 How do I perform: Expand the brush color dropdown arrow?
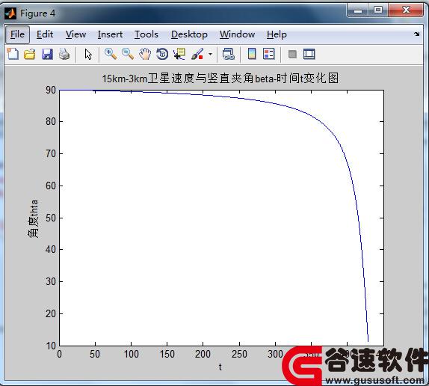pos(210,54)
